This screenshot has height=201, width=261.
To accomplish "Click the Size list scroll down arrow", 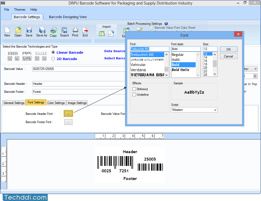I will [x=215, y=74].
